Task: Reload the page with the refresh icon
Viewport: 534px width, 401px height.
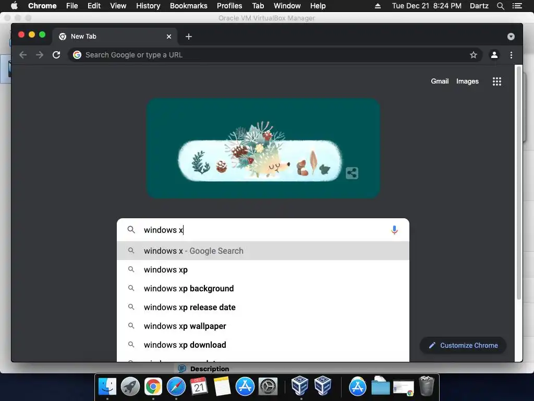Action: (x=56, y=55)
